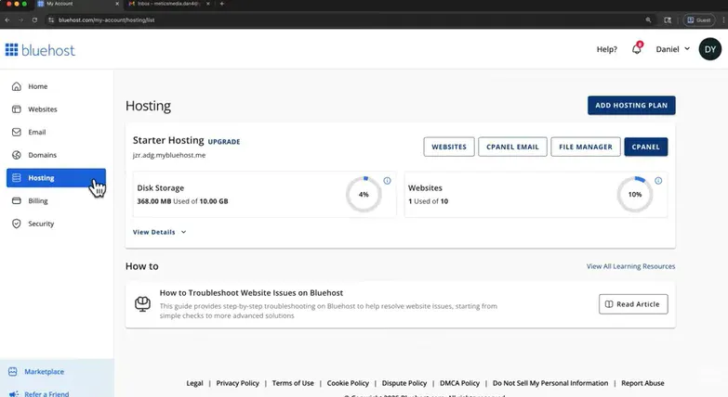Open the notifications bell
This screenshot has width=728, height=397.
637,48
